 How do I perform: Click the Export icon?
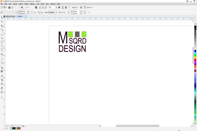[43, 8]
